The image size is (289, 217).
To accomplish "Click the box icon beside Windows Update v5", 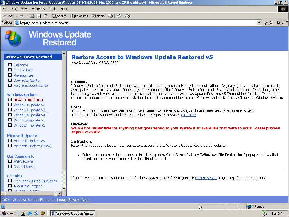I will [10, 120].
